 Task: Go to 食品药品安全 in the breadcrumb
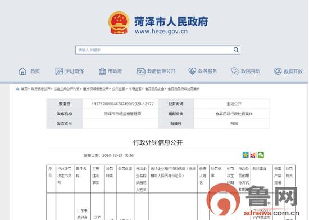pos(154,89)
